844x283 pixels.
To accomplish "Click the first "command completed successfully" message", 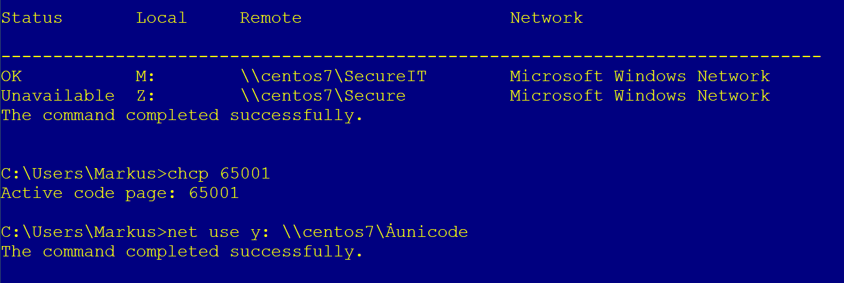I will tap(182, 116).
